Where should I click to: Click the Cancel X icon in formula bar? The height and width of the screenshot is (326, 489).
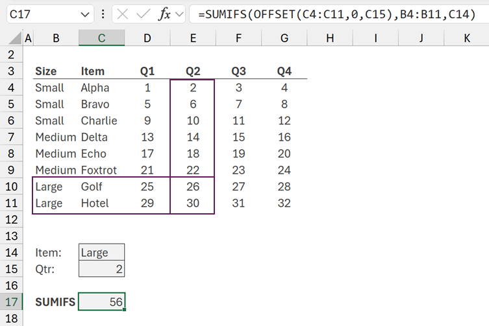[x=124, y=14]
